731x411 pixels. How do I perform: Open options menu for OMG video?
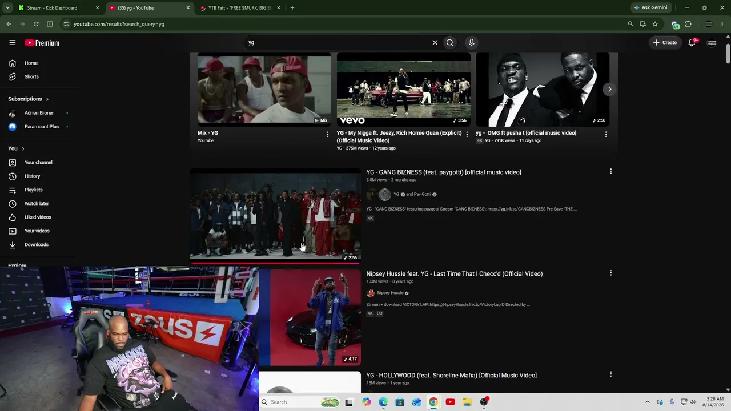[606, 134]
